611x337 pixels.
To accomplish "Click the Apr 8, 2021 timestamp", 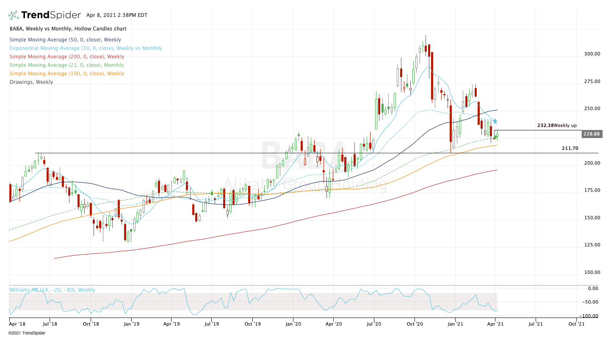I will 117,15.
